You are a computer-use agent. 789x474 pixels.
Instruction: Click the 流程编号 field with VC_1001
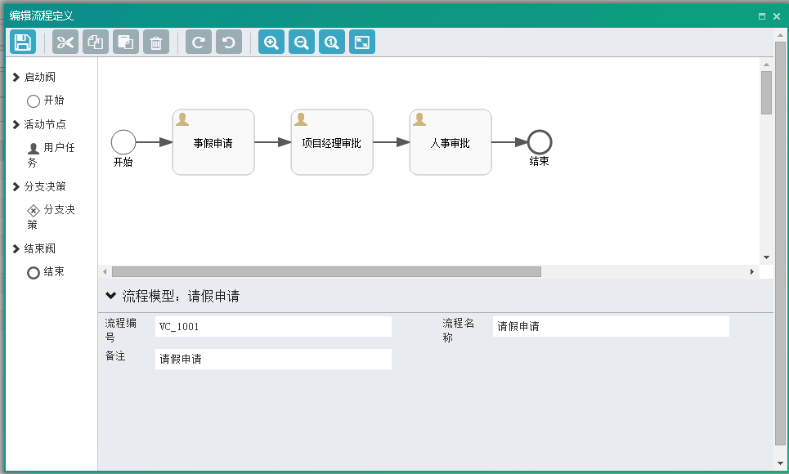coord(273,327)
